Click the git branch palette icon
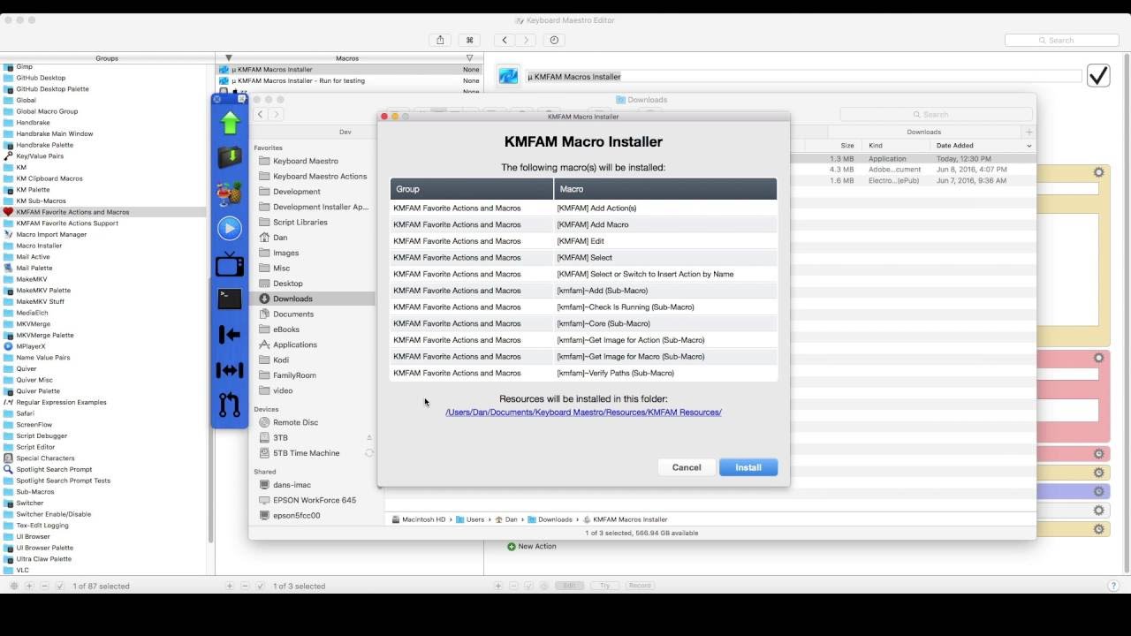Viewport: 1131px width, 636px height. click(x=230, y=405)
